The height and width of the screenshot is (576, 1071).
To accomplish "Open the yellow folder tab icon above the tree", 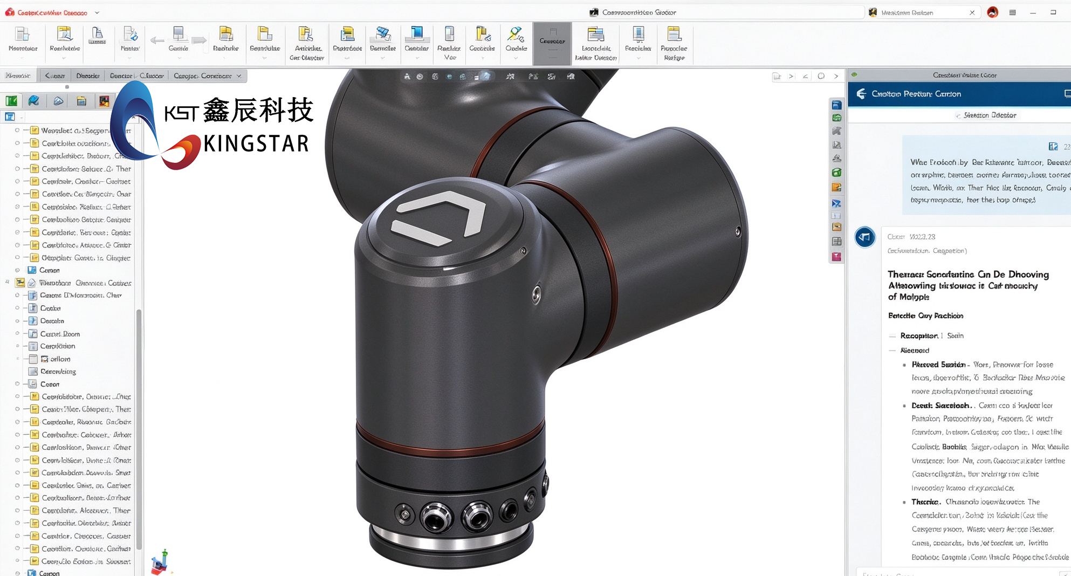I will (x=81, y=101).
